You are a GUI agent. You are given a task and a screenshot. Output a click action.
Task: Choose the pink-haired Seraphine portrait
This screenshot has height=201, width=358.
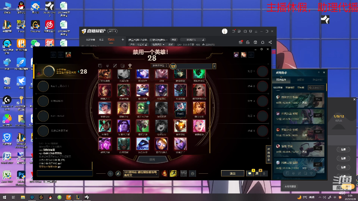tap(199, 126)
